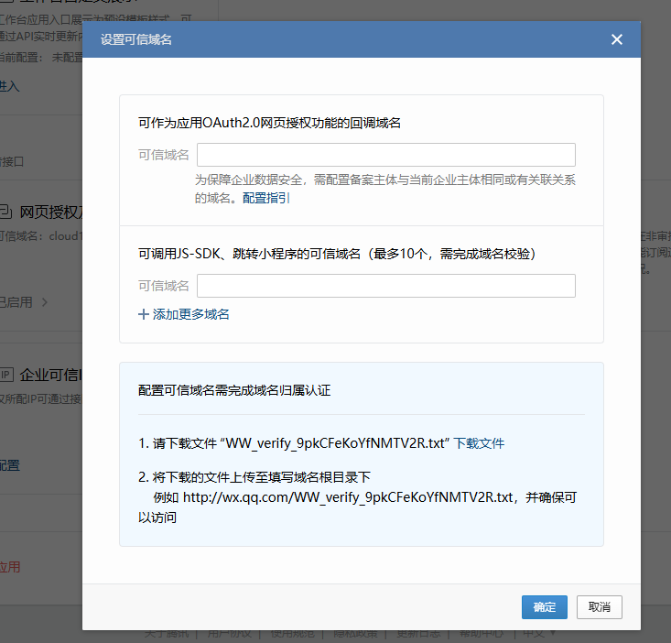The height and width of the screenshot is (643, 671).
Task: Close the 设置可信域名 dialog with X
Action: click(616, 39)
